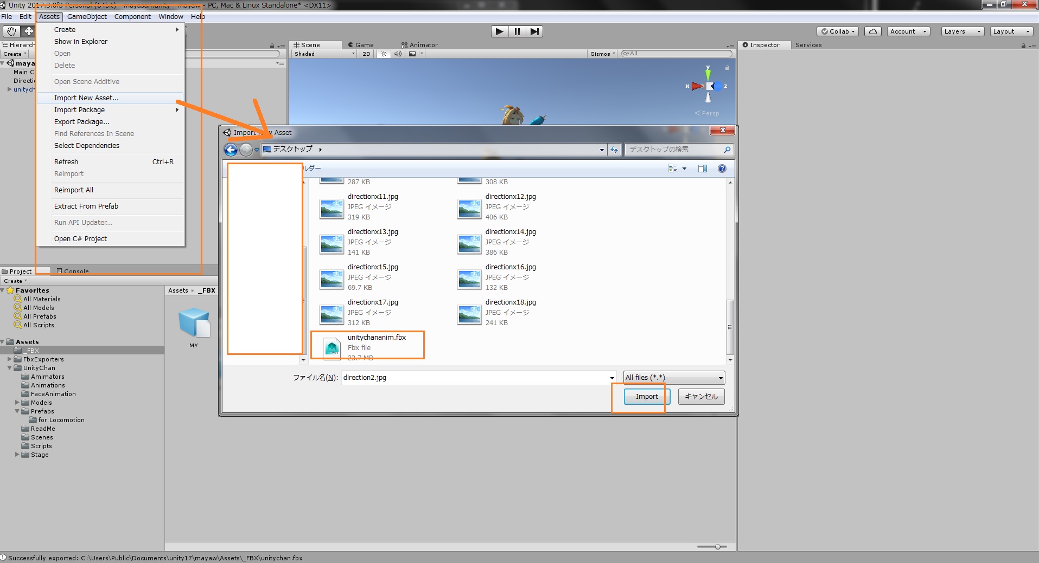Screen dimensions: 1039x563
Task: Toggle scene view gizmo lock
Action: click(x=727, y=68)
